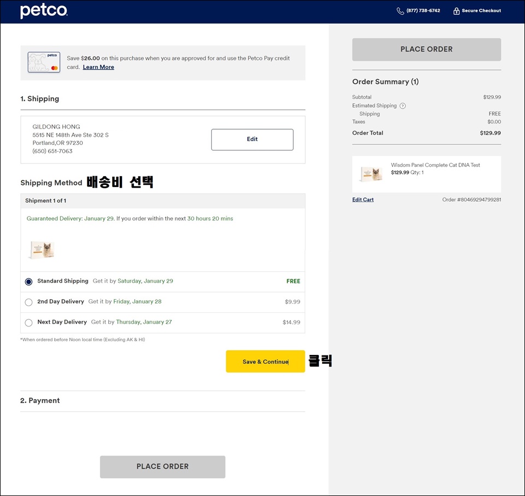Call the (877) 738-6742 phone number link
Viewport: 525px width, 496px height.
[423, 11]
